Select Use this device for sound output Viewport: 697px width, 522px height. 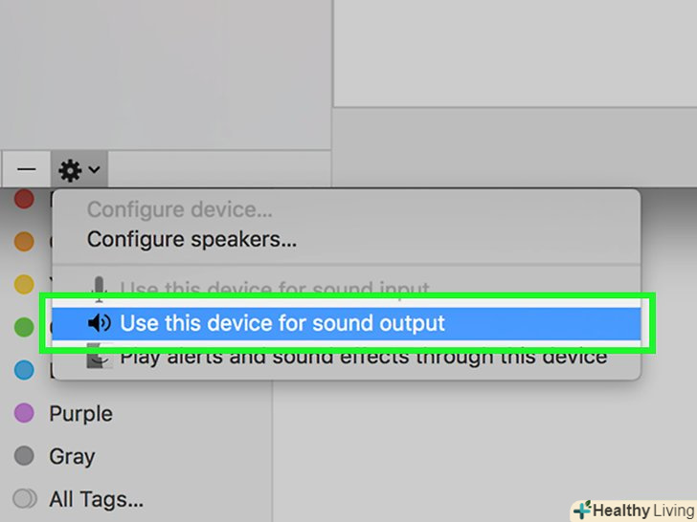tap(282, 323)
